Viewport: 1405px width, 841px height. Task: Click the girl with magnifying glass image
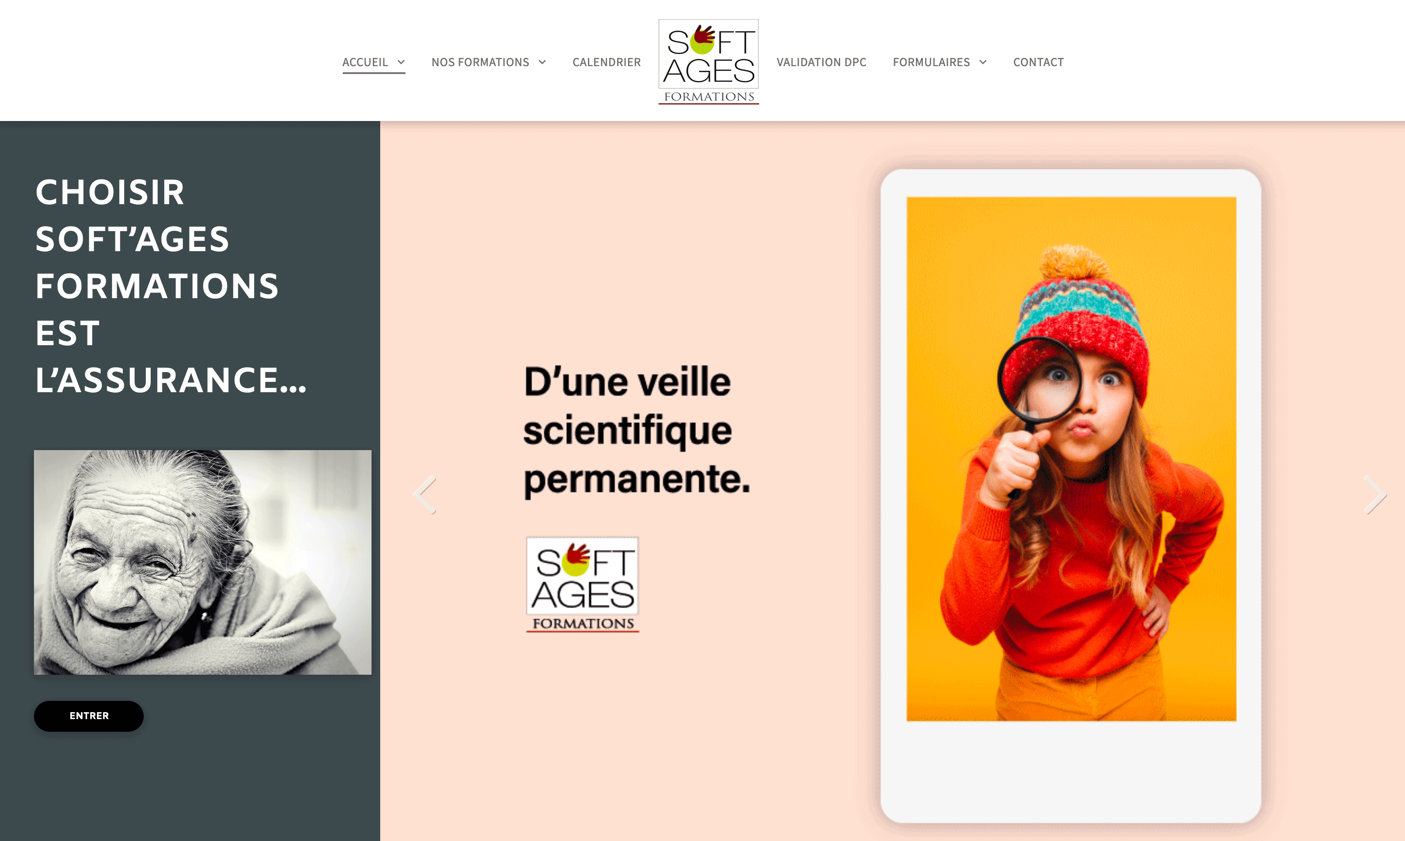tap(1071, 459)
